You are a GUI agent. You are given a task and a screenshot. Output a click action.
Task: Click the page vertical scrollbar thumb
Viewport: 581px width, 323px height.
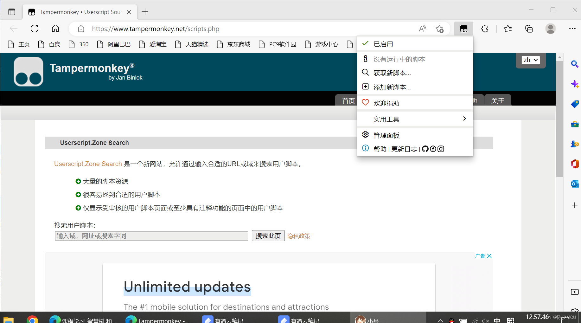tap(559, 119)
